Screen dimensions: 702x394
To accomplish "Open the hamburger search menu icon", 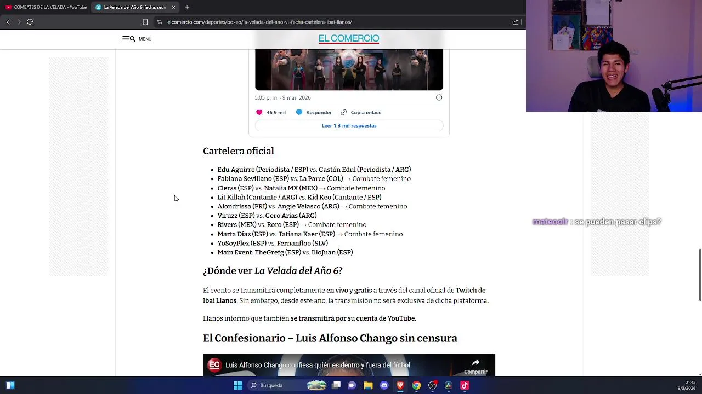I will pyautogui.click(x=128, y=39).
